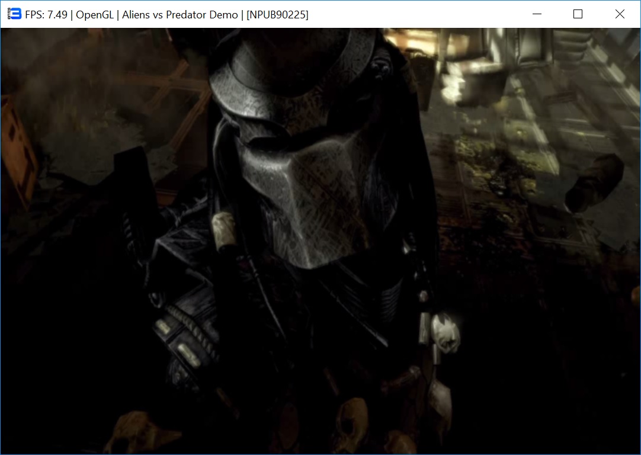Click the NPUB90225 game ID in title bar
Screen dimensions: 641x455
pos(277,15)
